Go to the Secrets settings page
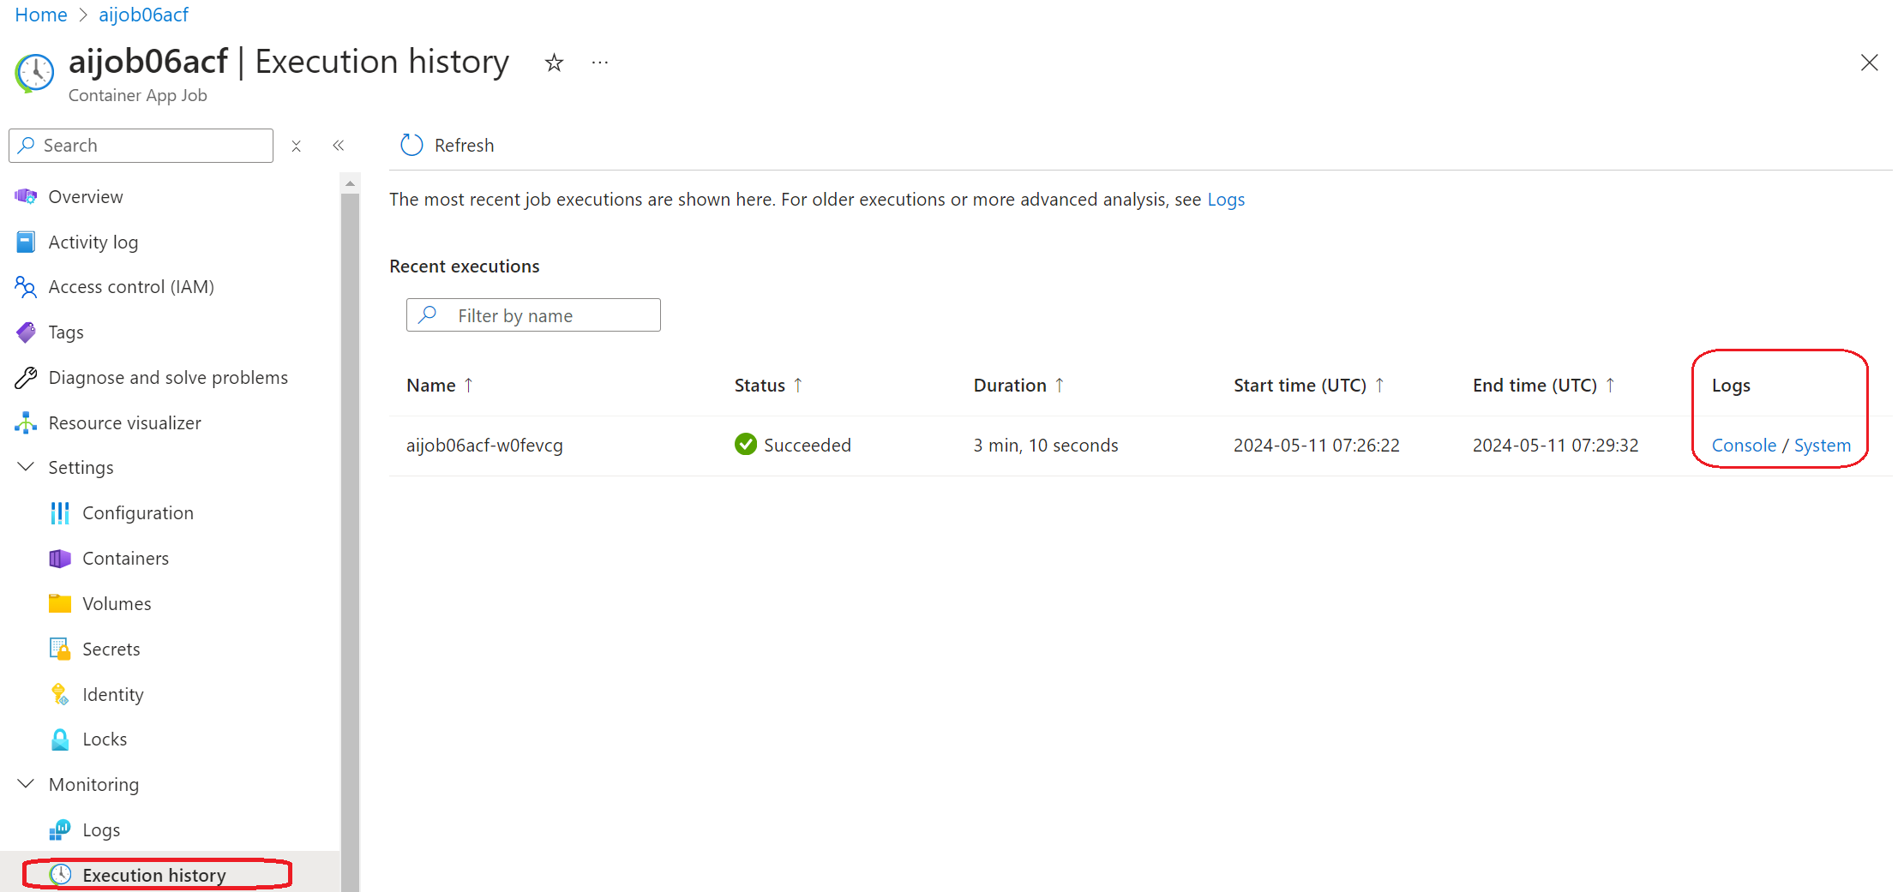This screenshot has height=892, width=1904. [111, 650]
